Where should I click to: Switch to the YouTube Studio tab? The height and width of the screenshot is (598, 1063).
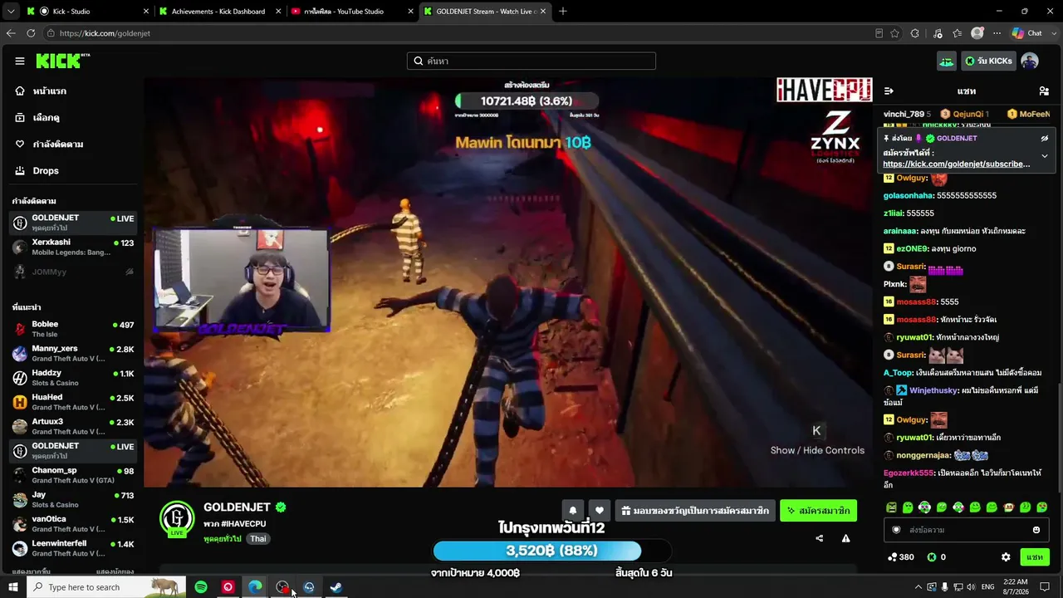click(x=351, y=12)
